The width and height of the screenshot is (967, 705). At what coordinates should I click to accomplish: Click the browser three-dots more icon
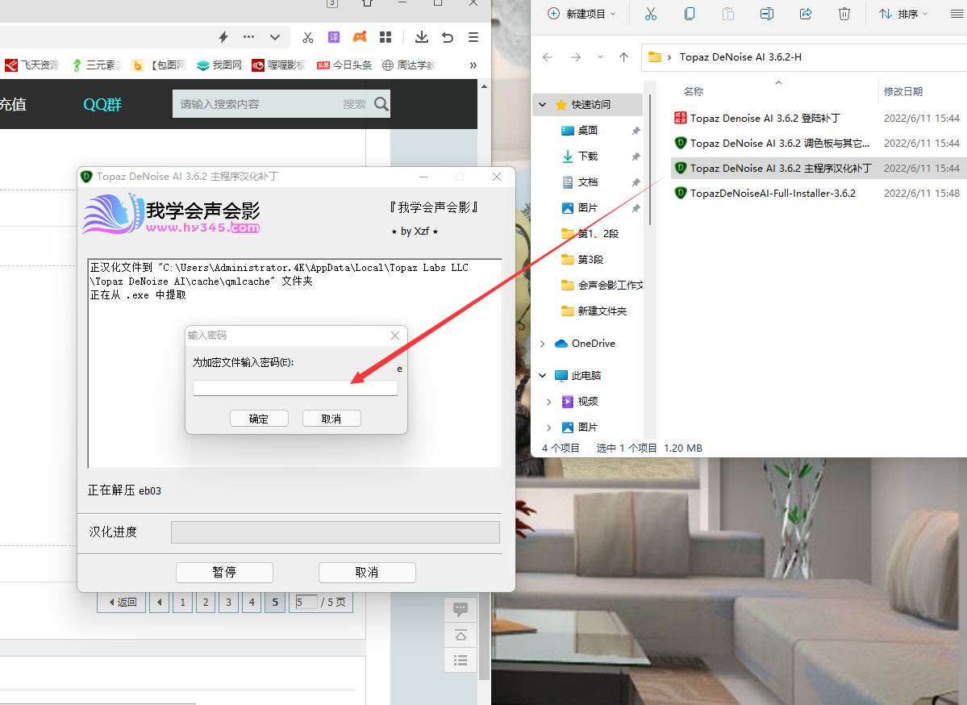point(248,37)
